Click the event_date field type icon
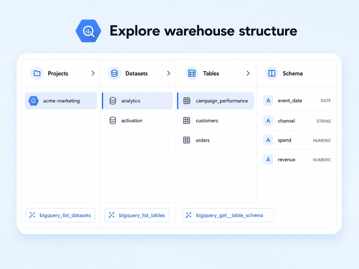This screenshot has width=359, height=269. [268, 101]
